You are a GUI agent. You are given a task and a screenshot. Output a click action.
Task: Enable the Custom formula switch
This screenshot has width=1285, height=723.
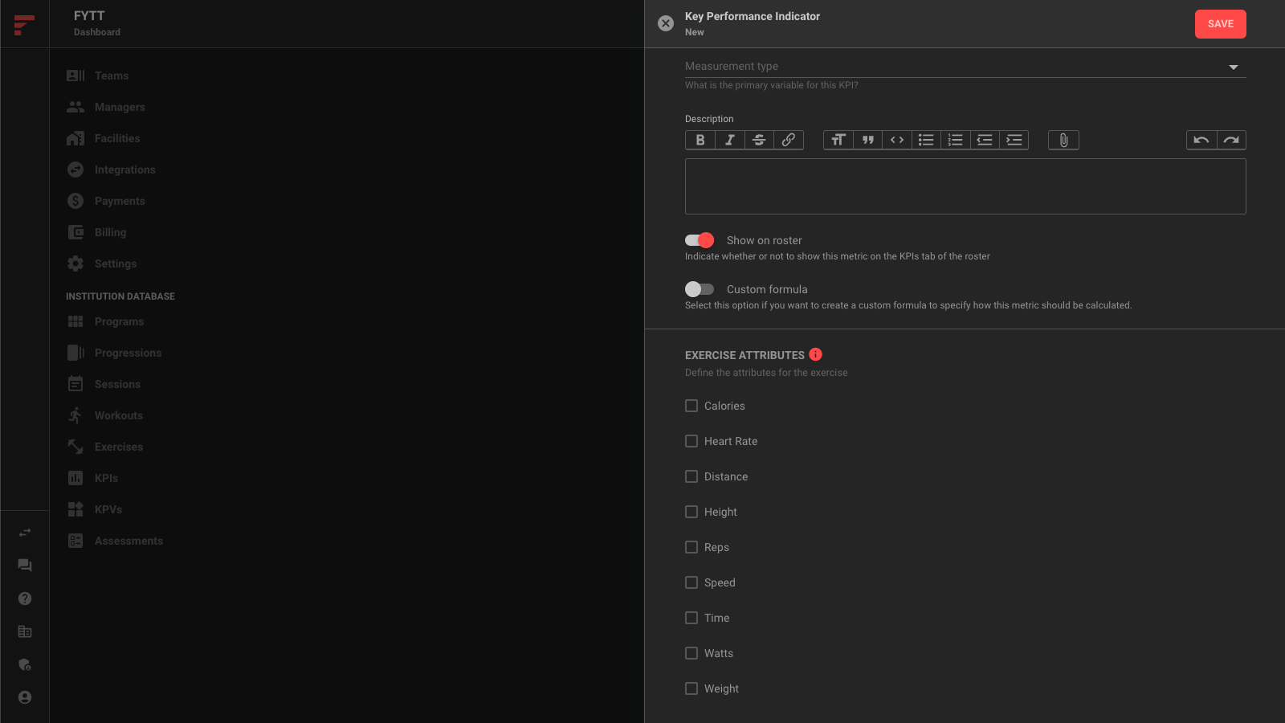point(700,289)
